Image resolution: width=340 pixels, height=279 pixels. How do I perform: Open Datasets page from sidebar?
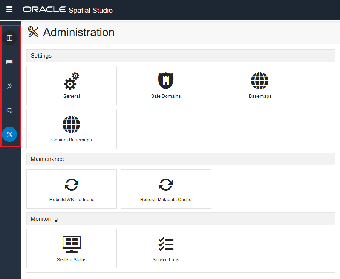point(9,62)
